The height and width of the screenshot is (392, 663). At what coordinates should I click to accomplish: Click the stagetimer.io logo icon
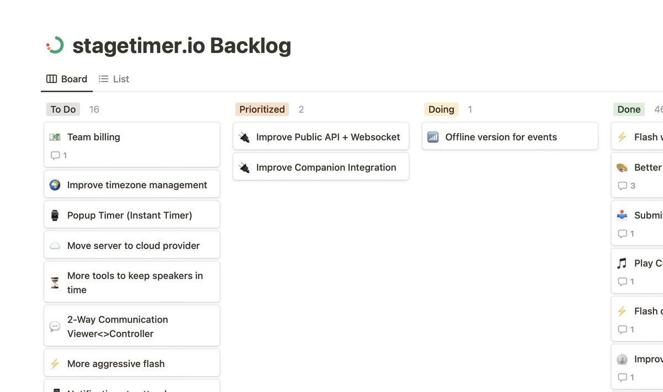click(55, 45)
